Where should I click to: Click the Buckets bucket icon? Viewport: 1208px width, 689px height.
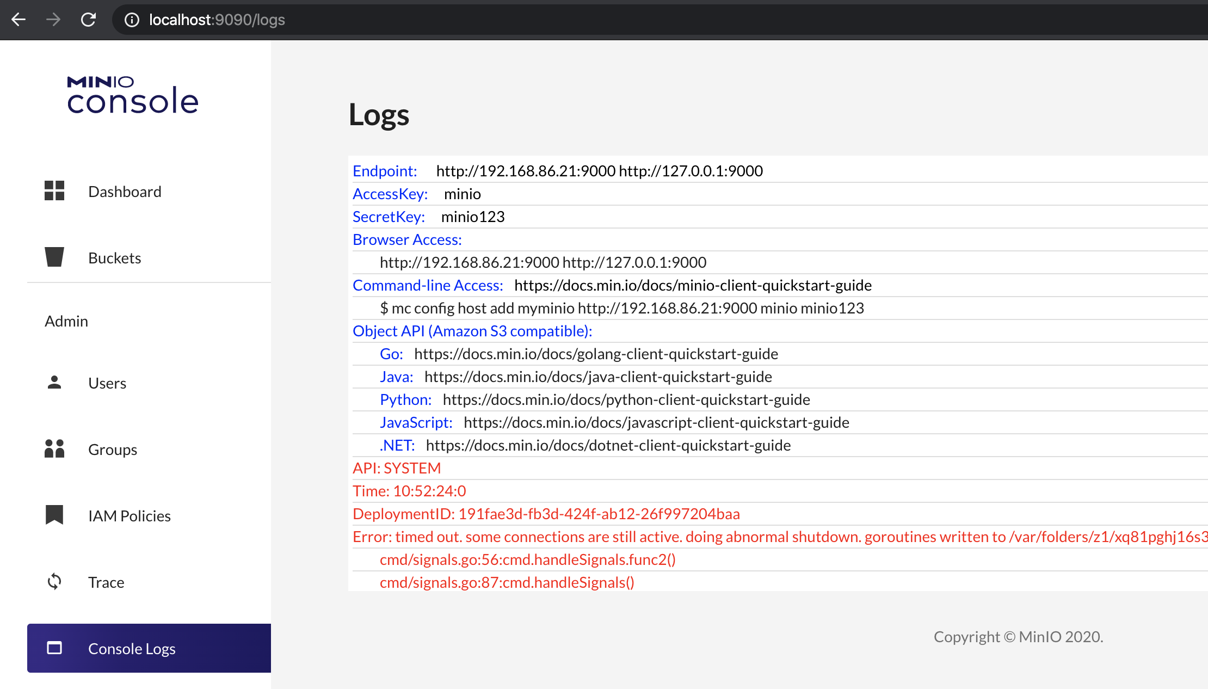pos(54,257)
